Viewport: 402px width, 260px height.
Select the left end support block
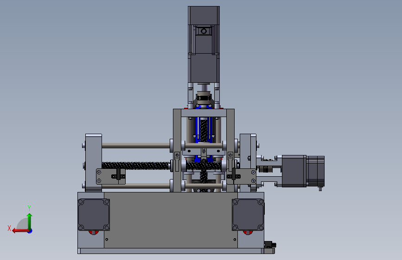coord(93,163)
